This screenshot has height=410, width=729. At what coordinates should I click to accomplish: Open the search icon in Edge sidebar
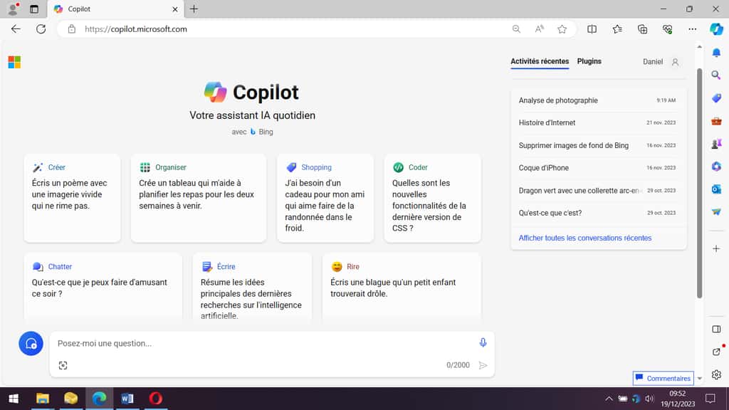click(716, 75)
